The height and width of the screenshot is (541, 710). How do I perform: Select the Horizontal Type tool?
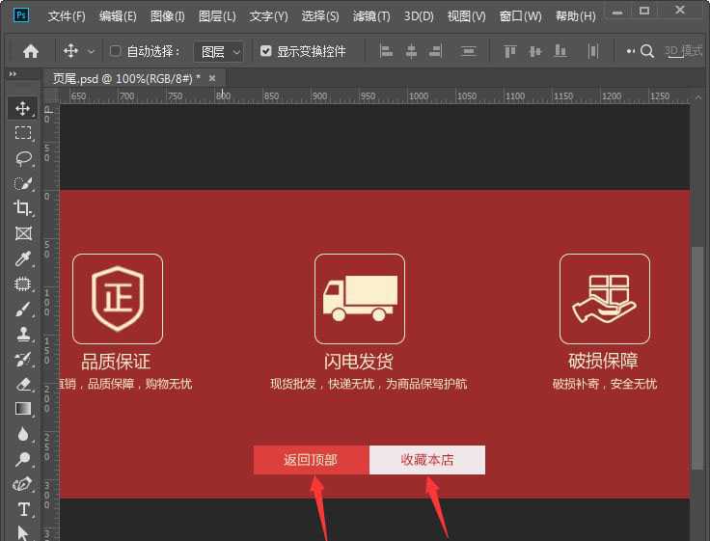point(23,509)
